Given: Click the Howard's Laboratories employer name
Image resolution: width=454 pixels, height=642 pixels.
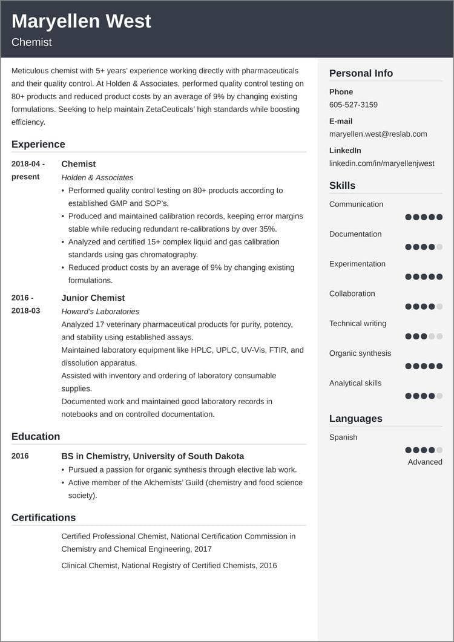Looking at the screenshot, I should (100, 311).
